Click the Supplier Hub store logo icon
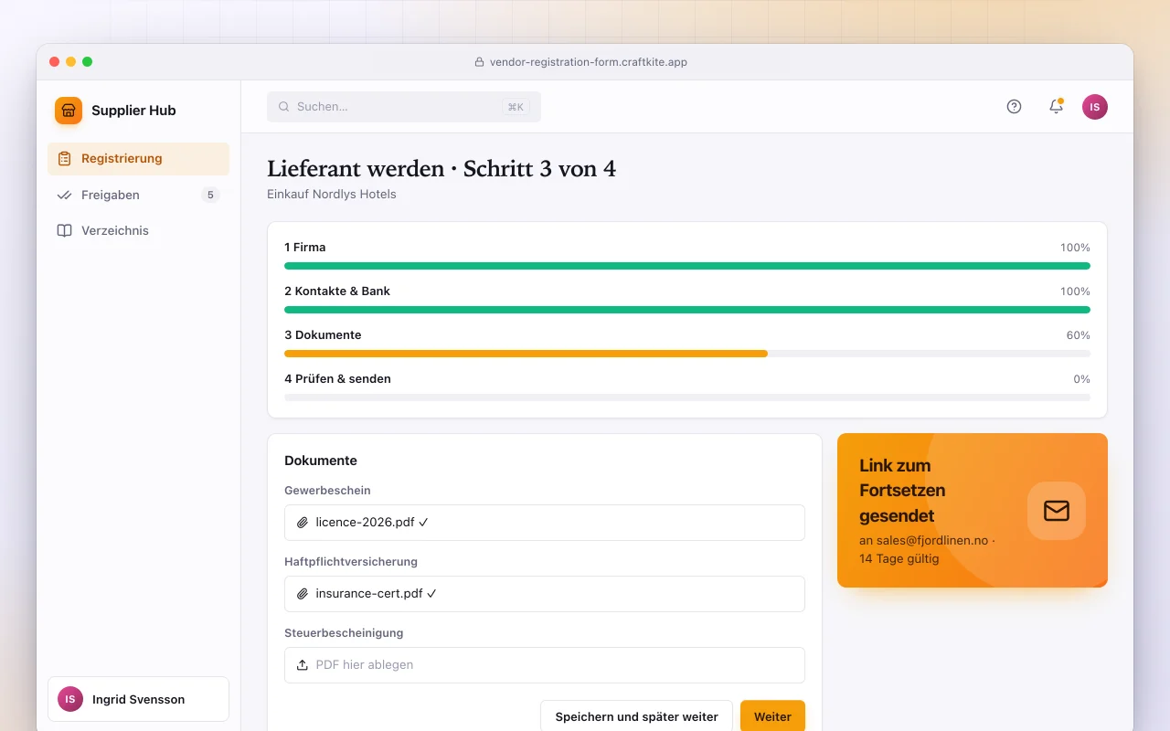Viewport: 1170px width, 731px height. (x=69, y=111)
